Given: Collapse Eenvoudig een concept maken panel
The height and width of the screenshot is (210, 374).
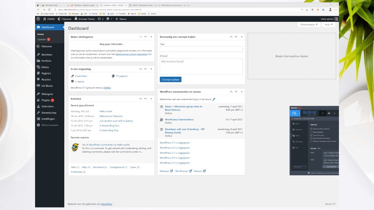Looking at the screenshot, I should click(x=242, y=37).
